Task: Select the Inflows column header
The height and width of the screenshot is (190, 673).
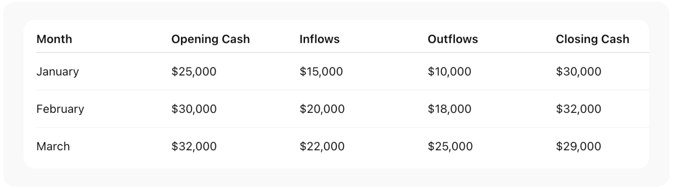Action: 319,39
